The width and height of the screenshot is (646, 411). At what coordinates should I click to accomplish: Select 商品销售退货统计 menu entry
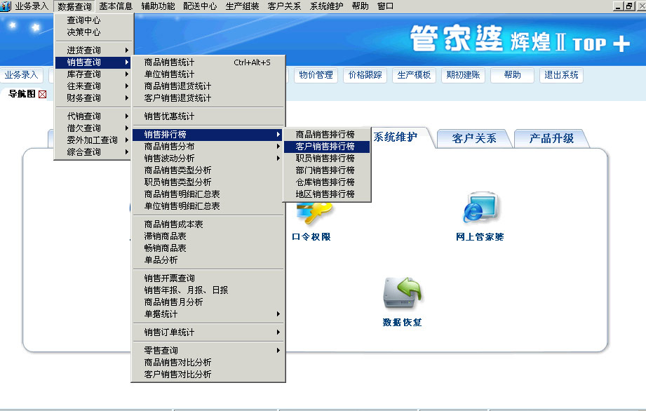[x=208, y=86]
